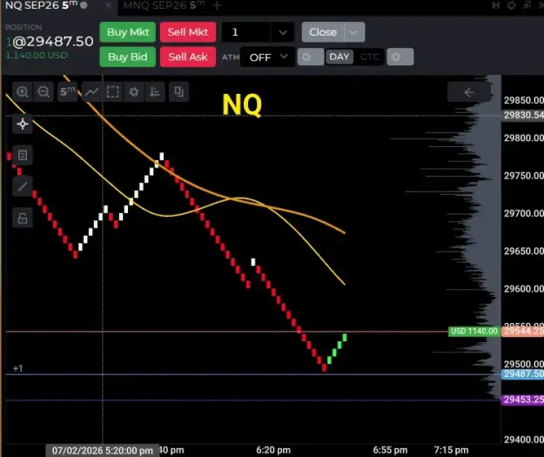Expand the Close button dropdown arrow

point(354,32)
